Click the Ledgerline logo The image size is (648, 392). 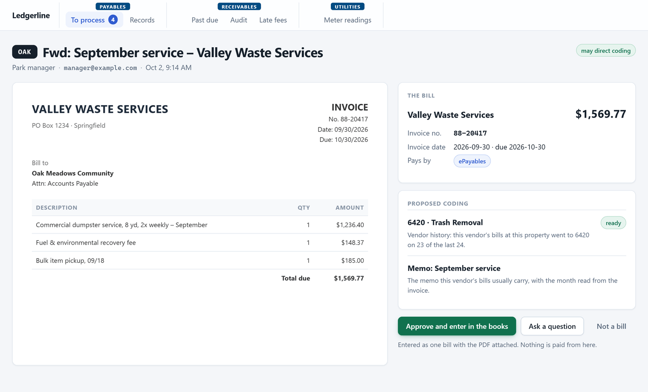point(31,16)
